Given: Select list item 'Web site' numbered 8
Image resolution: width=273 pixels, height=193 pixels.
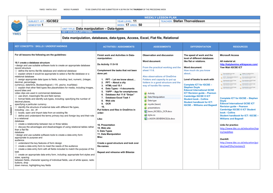Looking at the screenshot, I should (x=110, y=101).
